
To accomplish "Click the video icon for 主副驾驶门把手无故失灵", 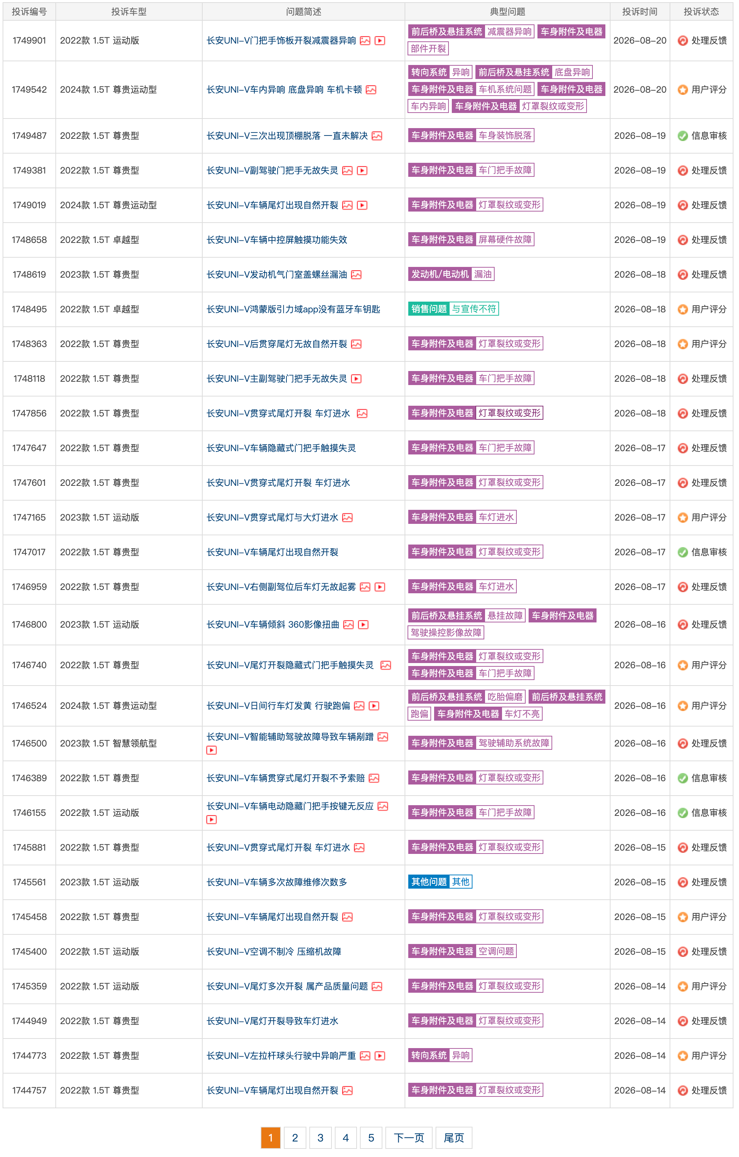I will click(x=356, y=379).
